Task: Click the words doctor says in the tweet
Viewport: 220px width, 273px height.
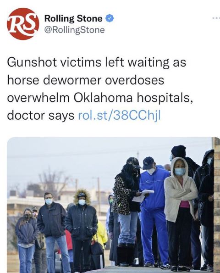Action: point(40,116)
